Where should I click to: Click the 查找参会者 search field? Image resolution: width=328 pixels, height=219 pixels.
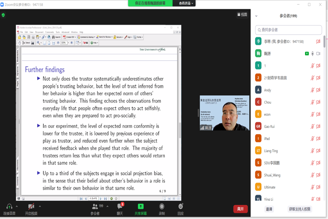[x=289, y=30]
